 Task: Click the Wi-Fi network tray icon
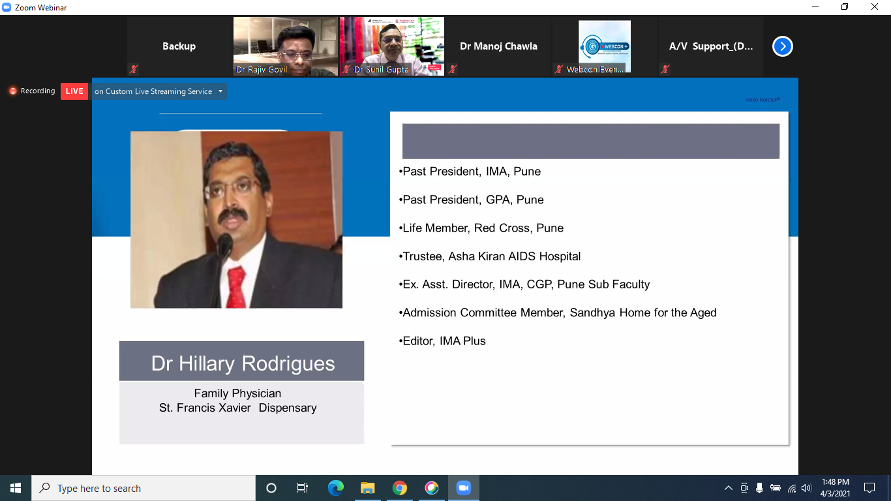[x=791, y=488]
